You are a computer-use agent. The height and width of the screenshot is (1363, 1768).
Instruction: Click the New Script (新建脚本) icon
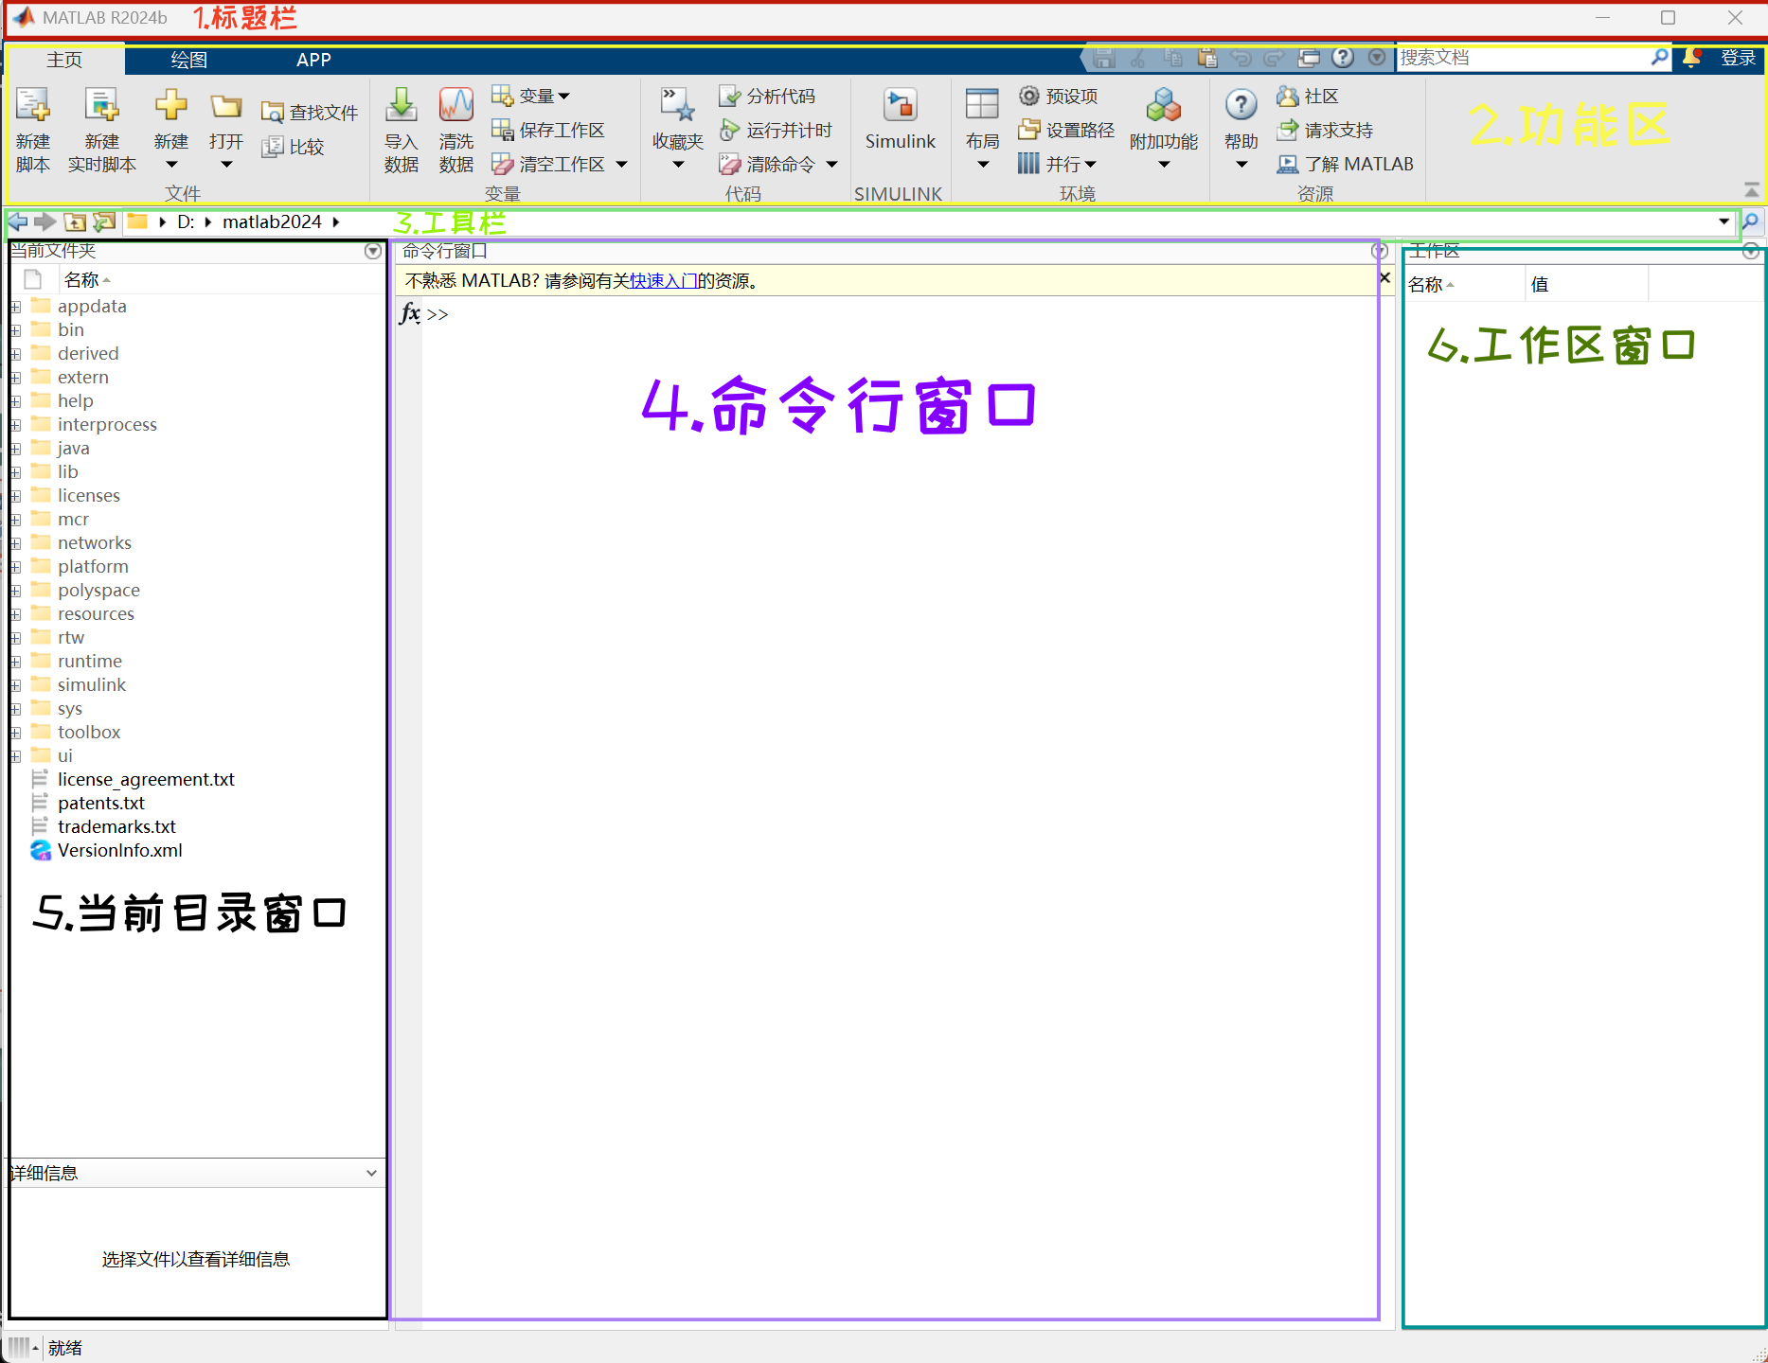(x=33, y=105)
